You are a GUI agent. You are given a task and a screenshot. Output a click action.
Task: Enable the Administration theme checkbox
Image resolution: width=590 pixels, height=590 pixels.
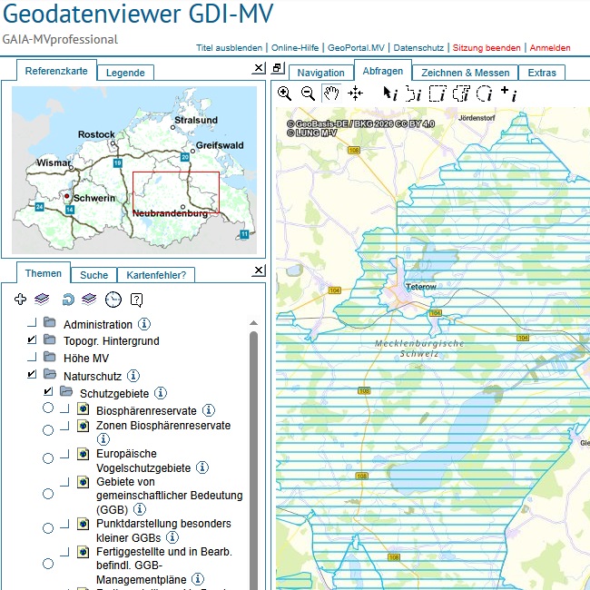click(x=33, y=322)
